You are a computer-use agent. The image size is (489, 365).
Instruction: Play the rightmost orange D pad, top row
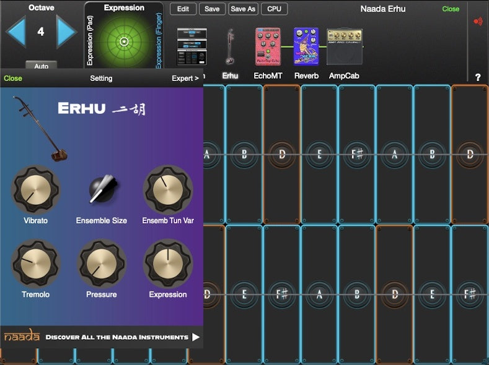click(470, 154)
